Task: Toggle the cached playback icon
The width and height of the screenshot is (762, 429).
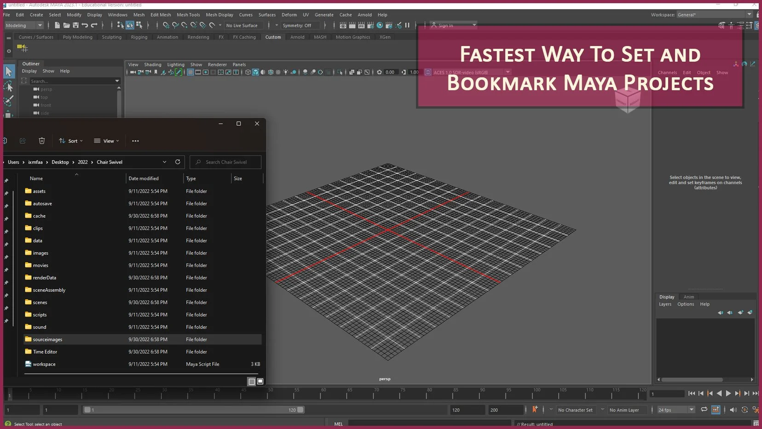Action: click(716, 410)
